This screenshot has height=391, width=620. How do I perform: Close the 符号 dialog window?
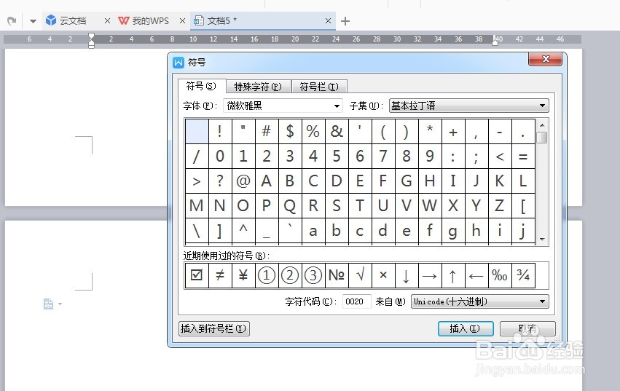546,59
